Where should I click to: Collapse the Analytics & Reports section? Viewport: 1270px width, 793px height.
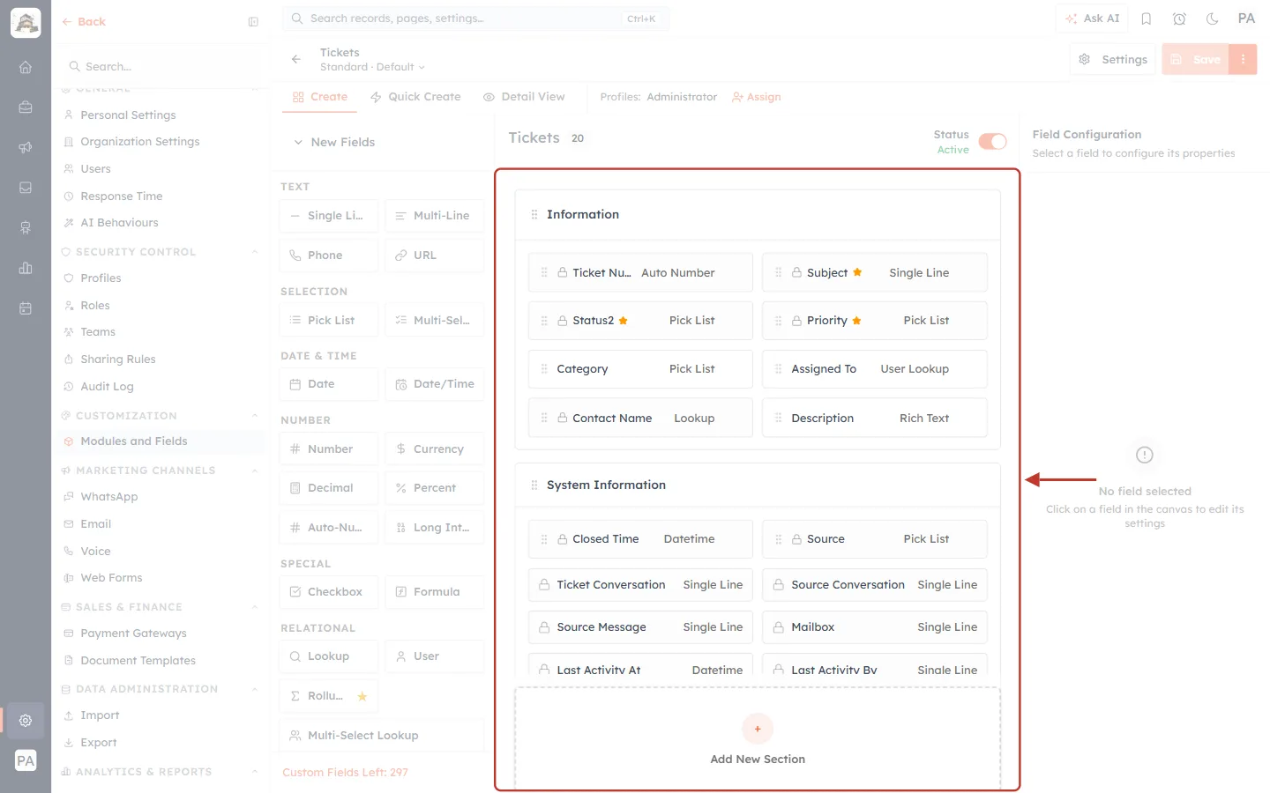point(255,772)
